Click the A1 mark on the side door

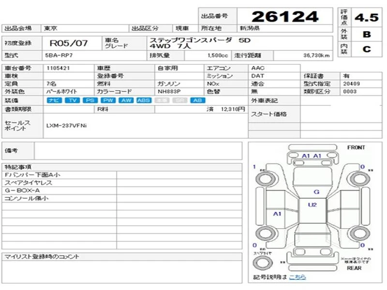(277, 214)
